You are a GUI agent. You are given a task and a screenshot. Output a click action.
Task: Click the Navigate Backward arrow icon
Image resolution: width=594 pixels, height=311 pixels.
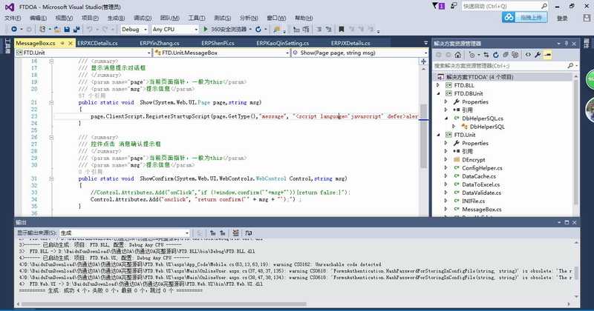tap(14, 29)
